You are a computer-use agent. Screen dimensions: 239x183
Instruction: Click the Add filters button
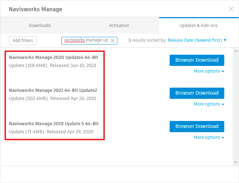pyautogui.click(x=23, y=41)
